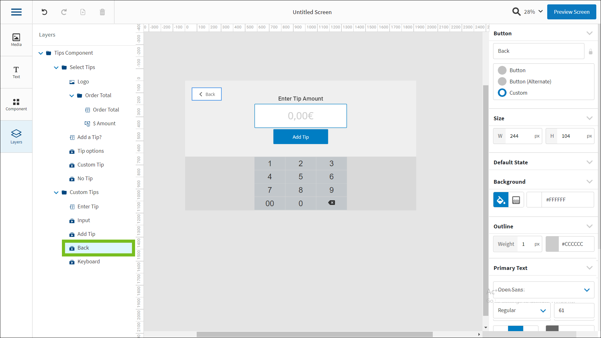Select the Keyboard layer in tree

coord(88,261)
